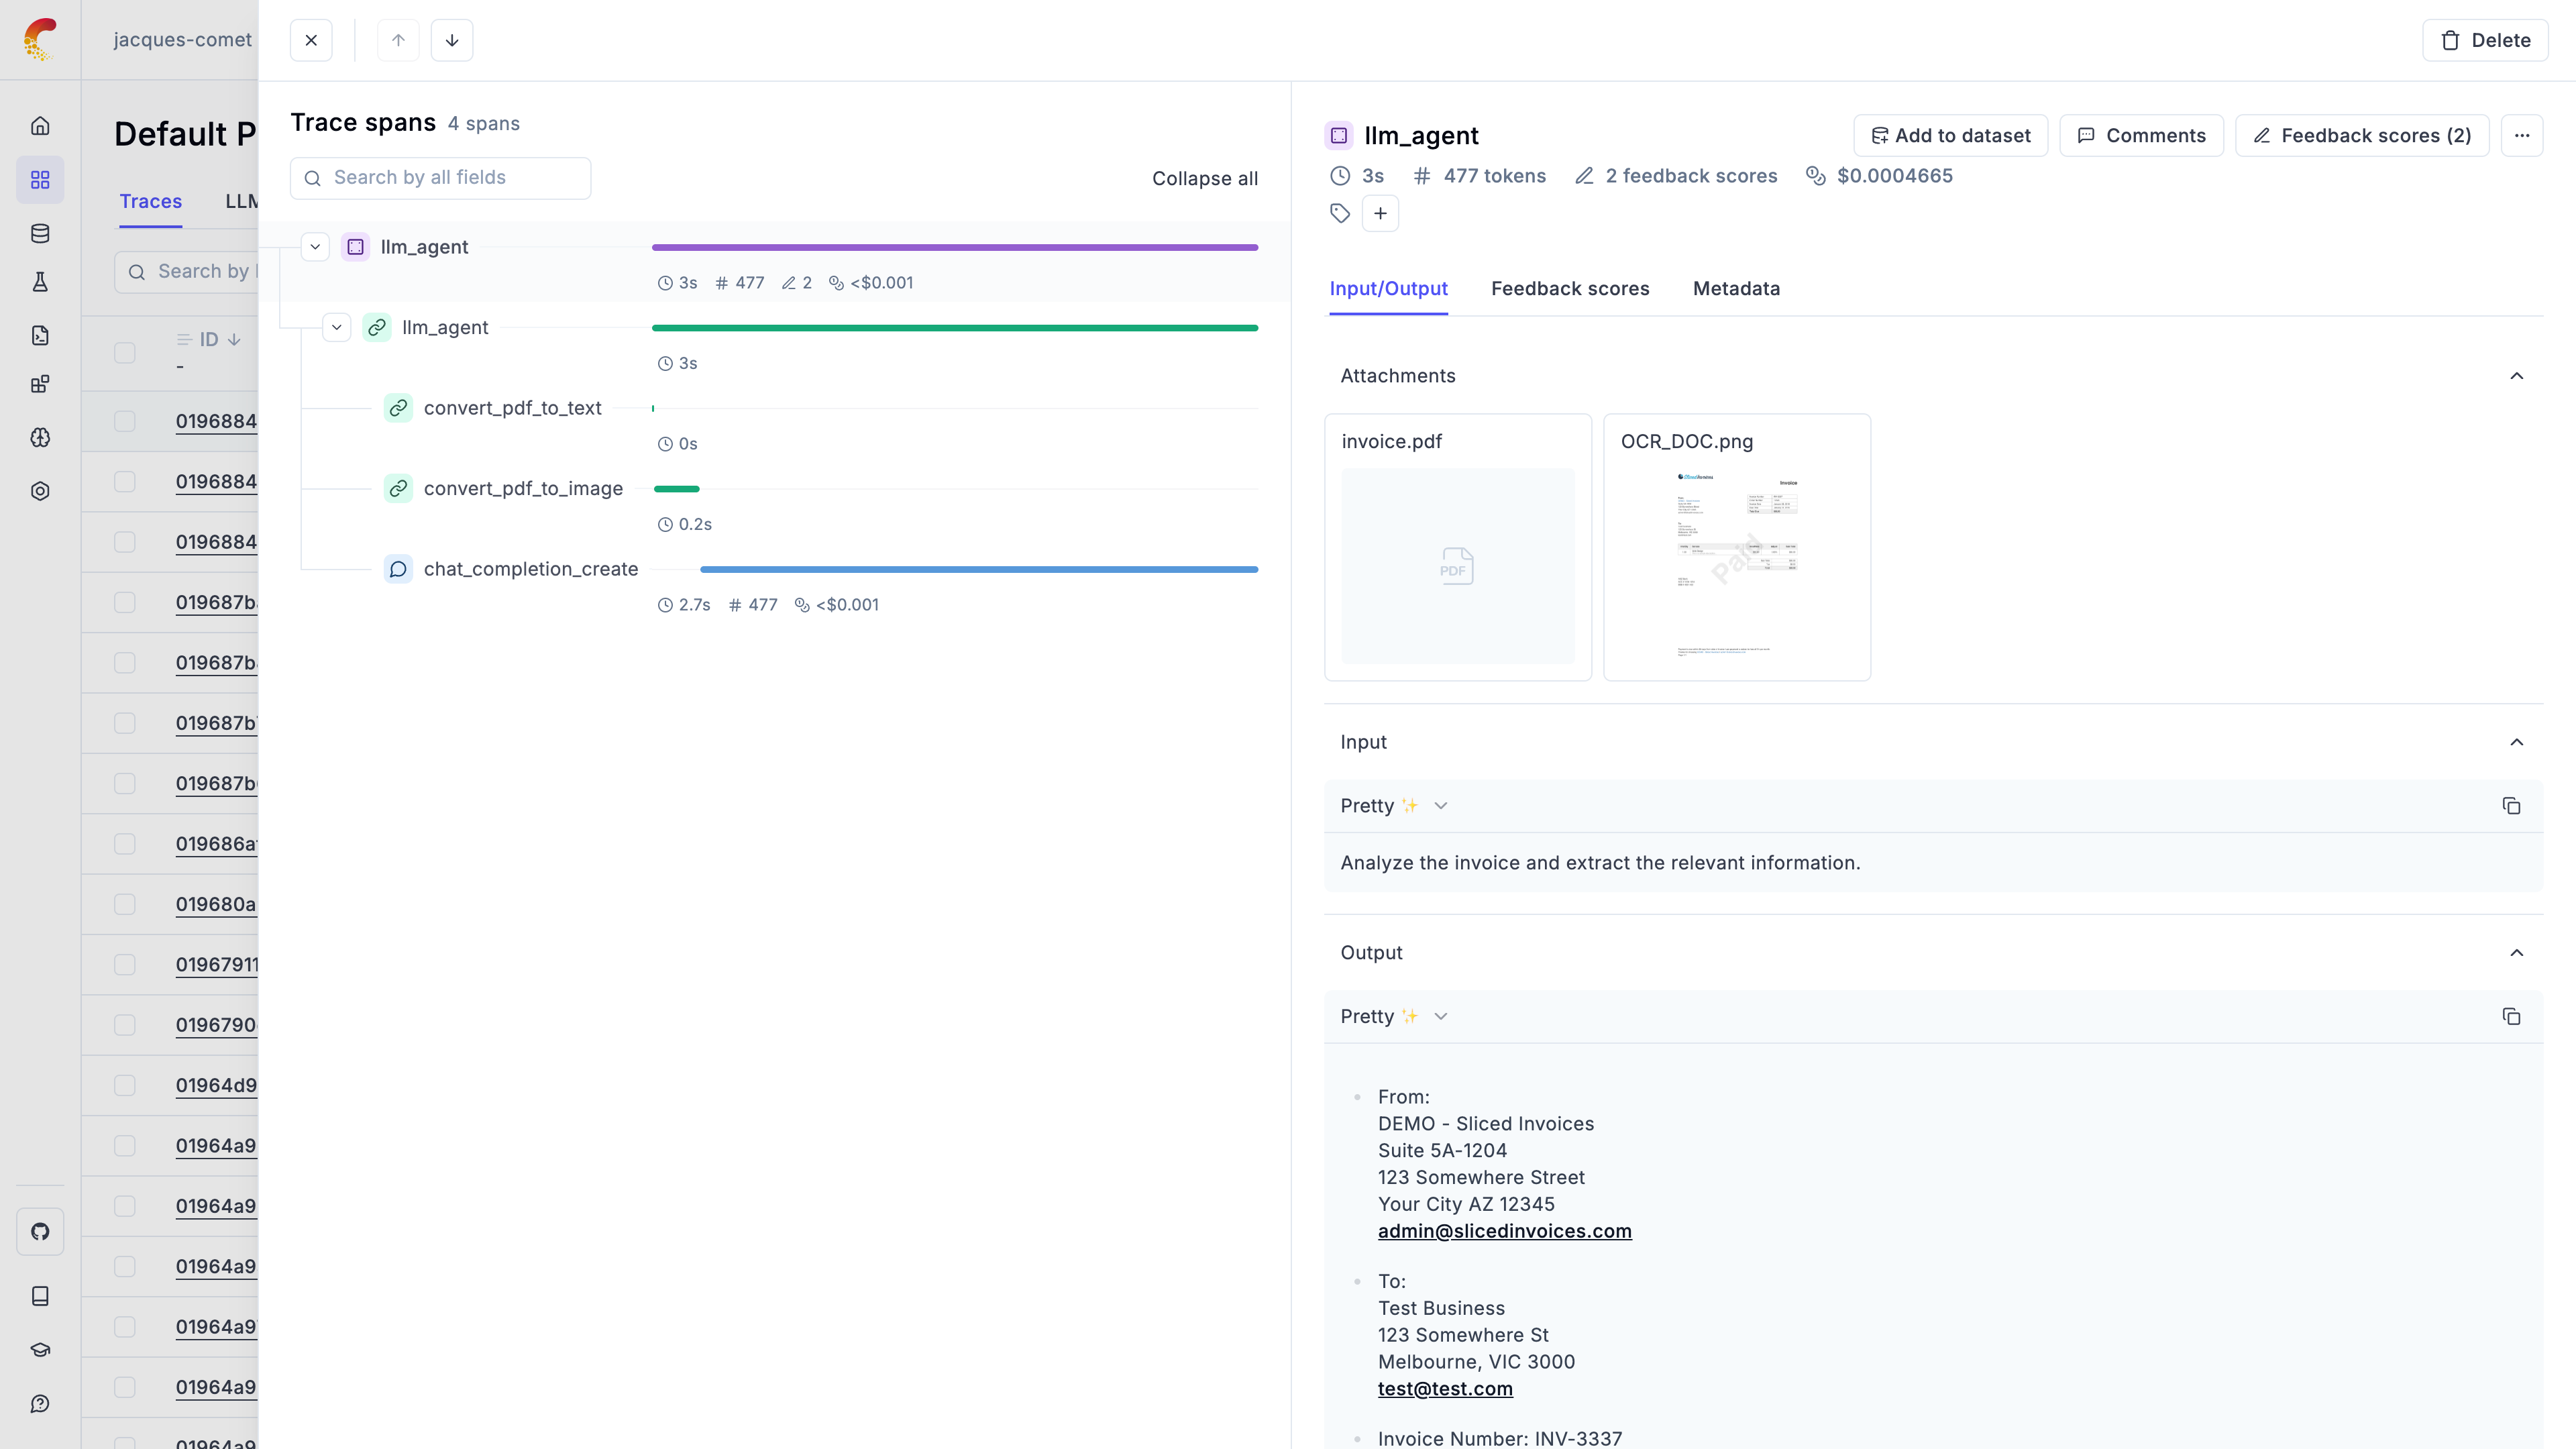This screenshot has height=1449, width=2576.
Task: Switch to the Feedback scores tab
Action: click(1570, 289)
